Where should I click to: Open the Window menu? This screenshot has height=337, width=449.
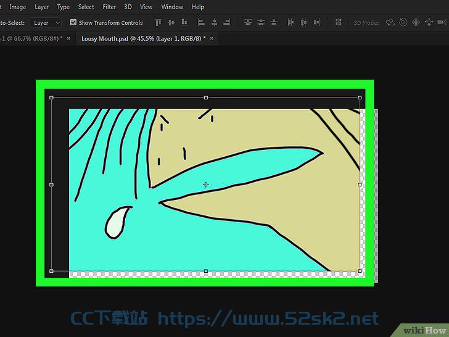point(172,7)
